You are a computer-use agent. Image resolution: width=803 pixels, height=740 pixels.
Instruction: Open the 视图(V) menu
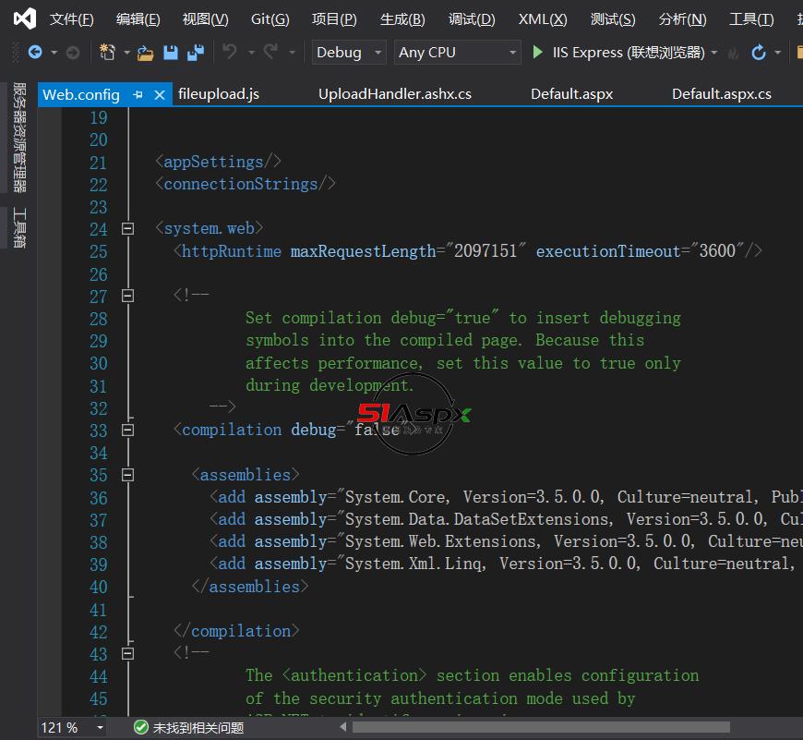[x=205, y=19]
